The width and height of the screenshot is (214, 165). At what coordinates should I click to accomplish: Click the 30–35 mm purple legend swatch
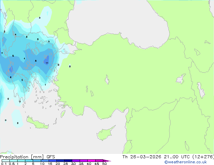[76, 161]
